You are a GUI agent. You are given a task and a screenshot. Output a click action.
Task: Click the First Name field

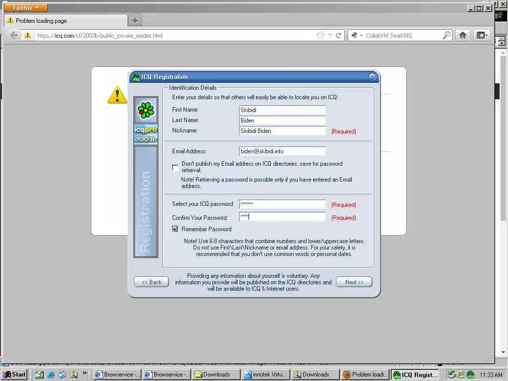282,110
